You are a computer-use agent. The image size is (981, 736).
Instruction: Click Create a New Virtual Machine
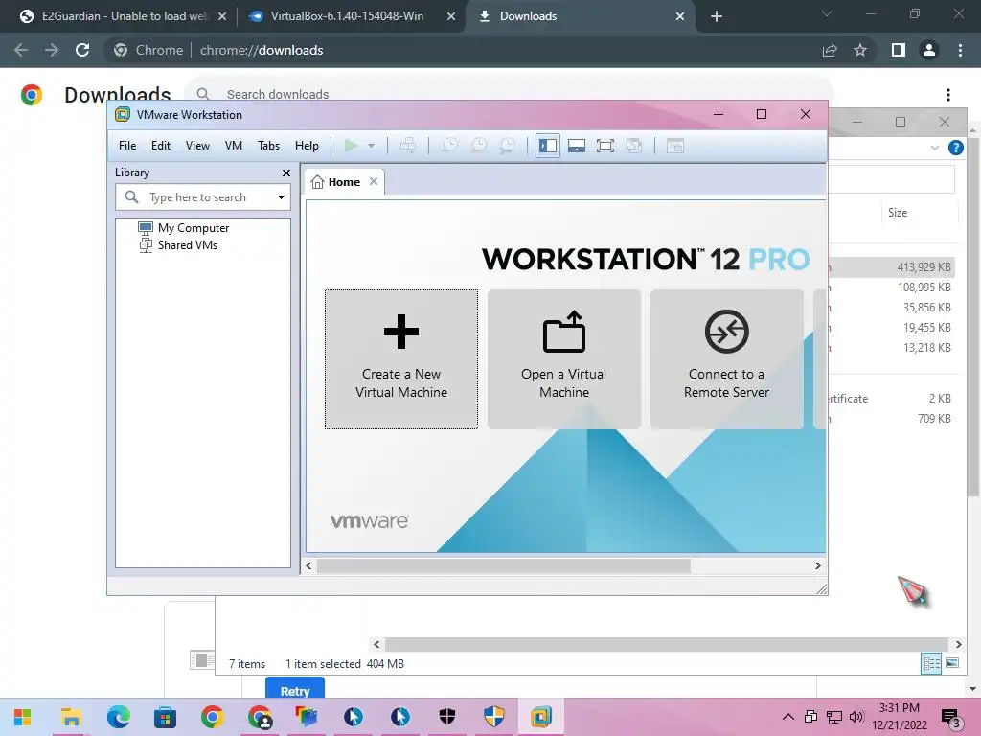point(401,359)
